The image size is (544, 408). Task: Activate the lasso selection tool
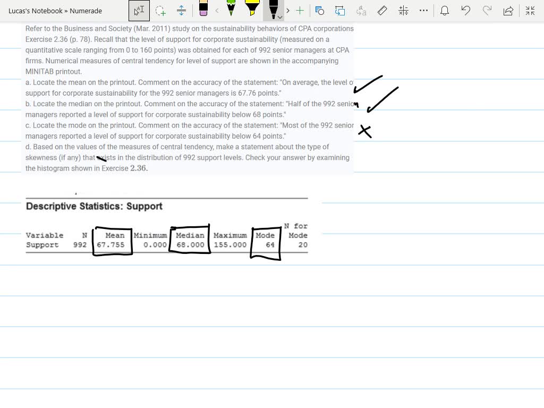pyautogui.click(x=159, y=11)
